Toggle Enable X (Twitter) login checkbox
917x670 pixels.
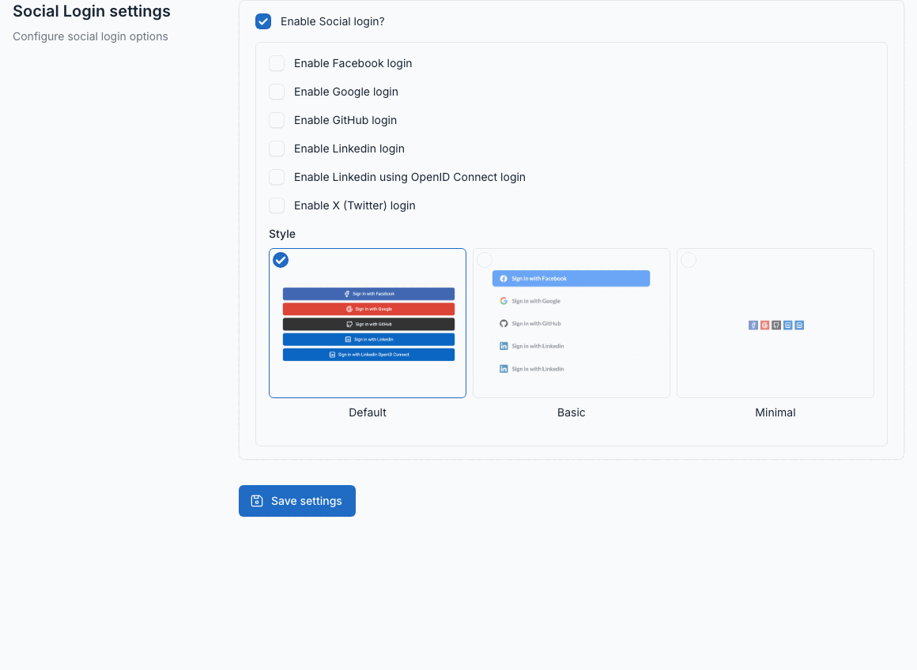coord(277,205)
